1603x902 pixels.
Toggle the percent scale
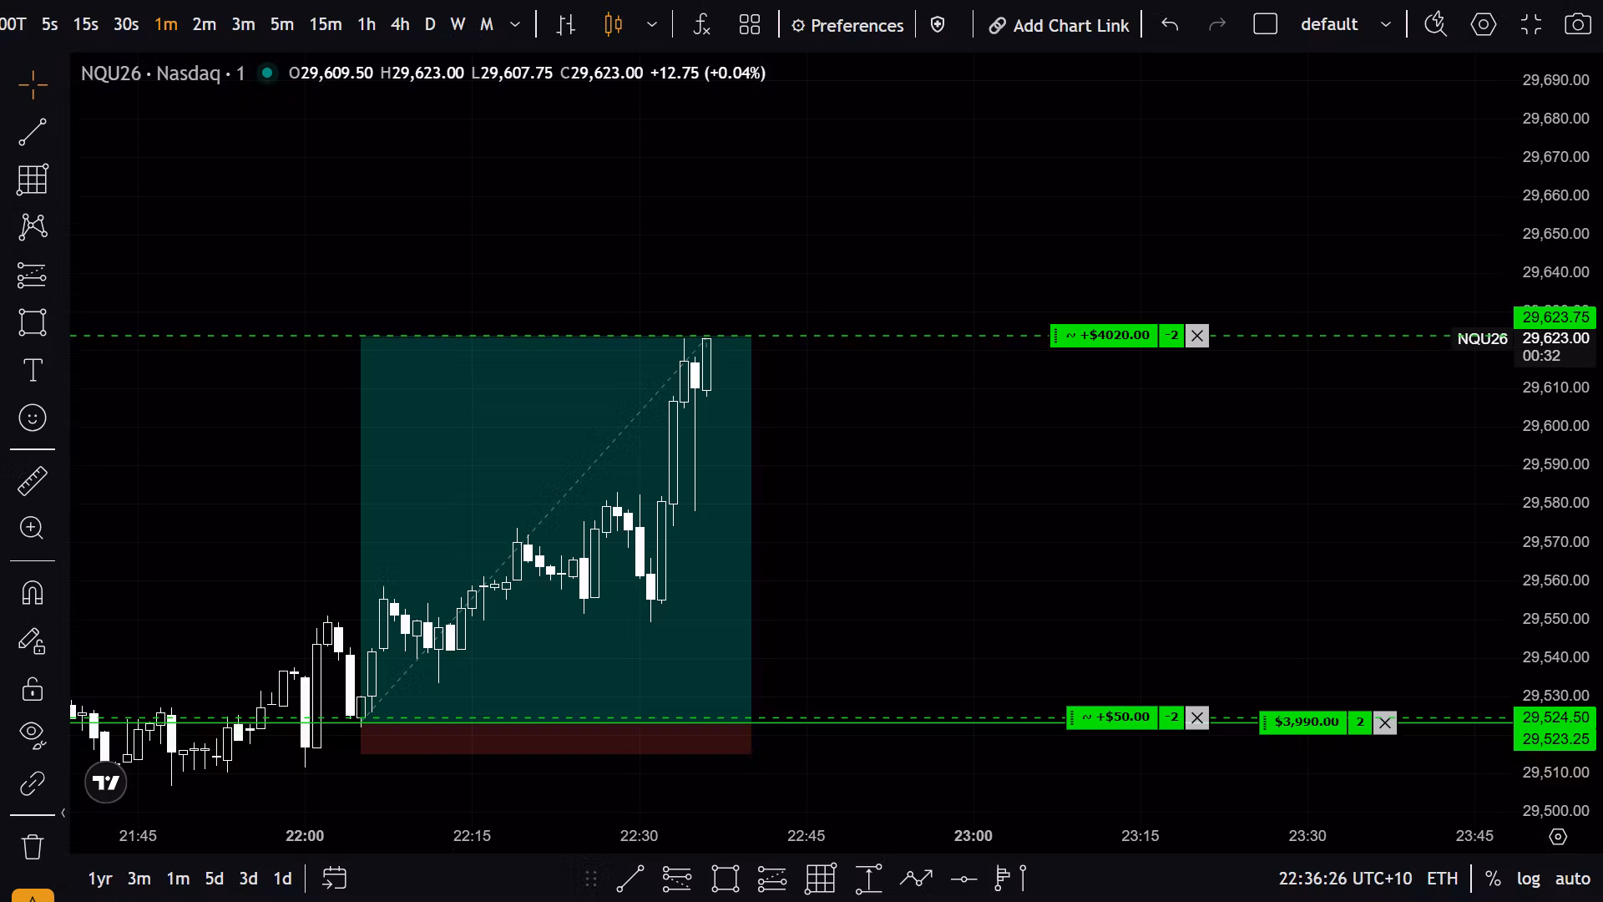[1494, 879]
